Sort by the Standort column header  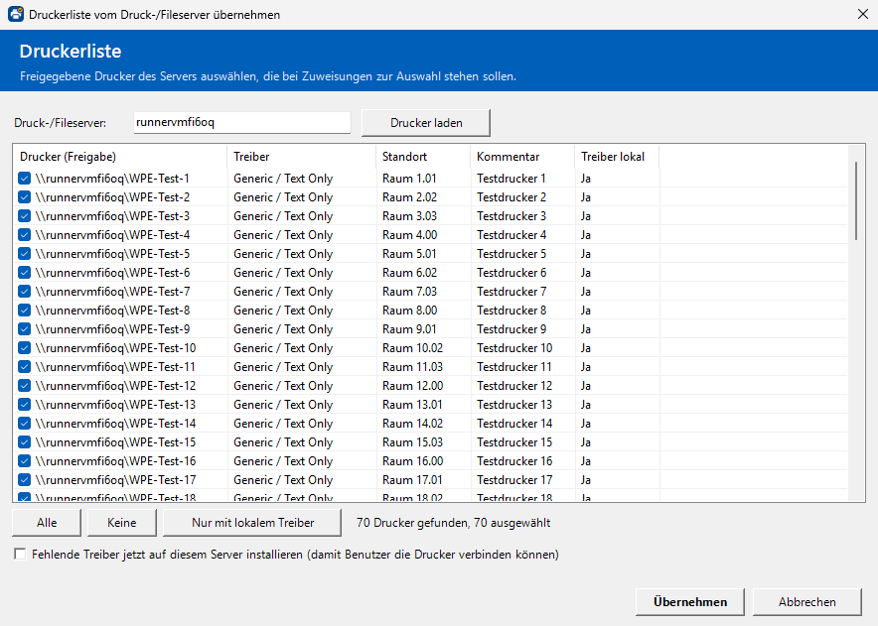(423, 157)
